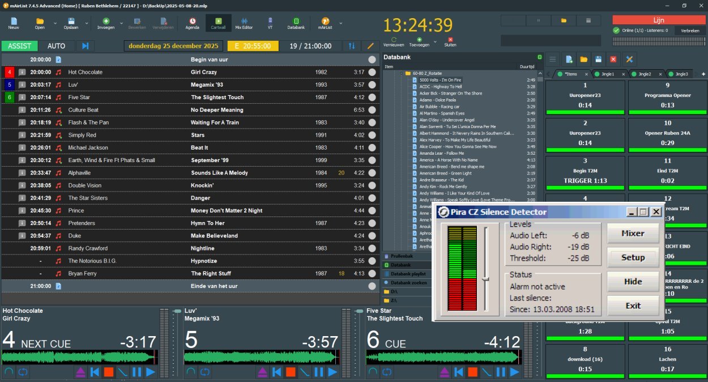Click the Opslaan save icon

[71, 23]
